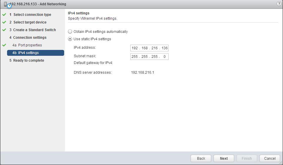Go to step 3 Create a Standard Switch
Viewport: 283px width, 165px height.
(x=33, y=30)
